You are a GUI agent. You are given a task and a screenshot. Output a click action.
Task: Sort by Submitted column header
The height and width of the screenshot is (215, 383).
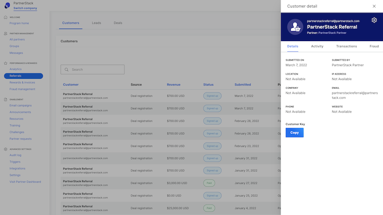[x=243, y=85]
